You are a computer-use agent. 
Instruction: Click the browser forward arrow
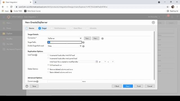pos(7,7)
